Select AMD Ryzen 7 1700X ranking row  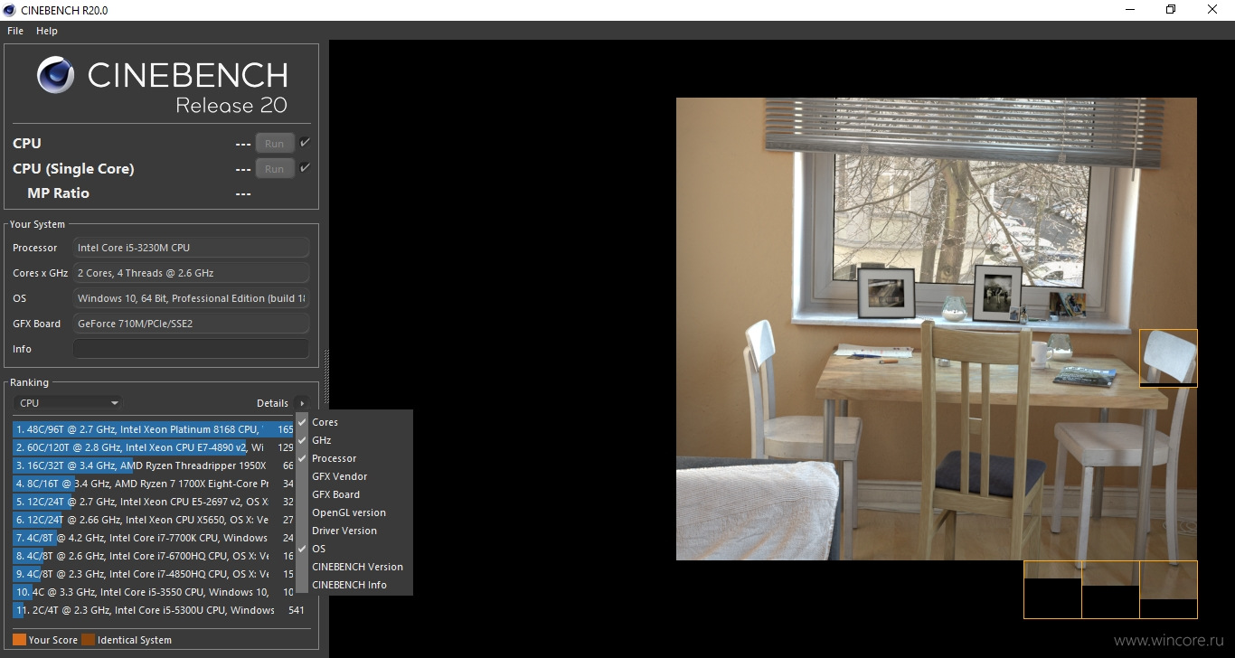154,484
